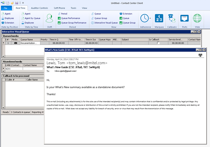This screenshot has width=210, height=147.
Task: Open Customize Quick Access Toolbar dropdown
Action: click(23, 3)
